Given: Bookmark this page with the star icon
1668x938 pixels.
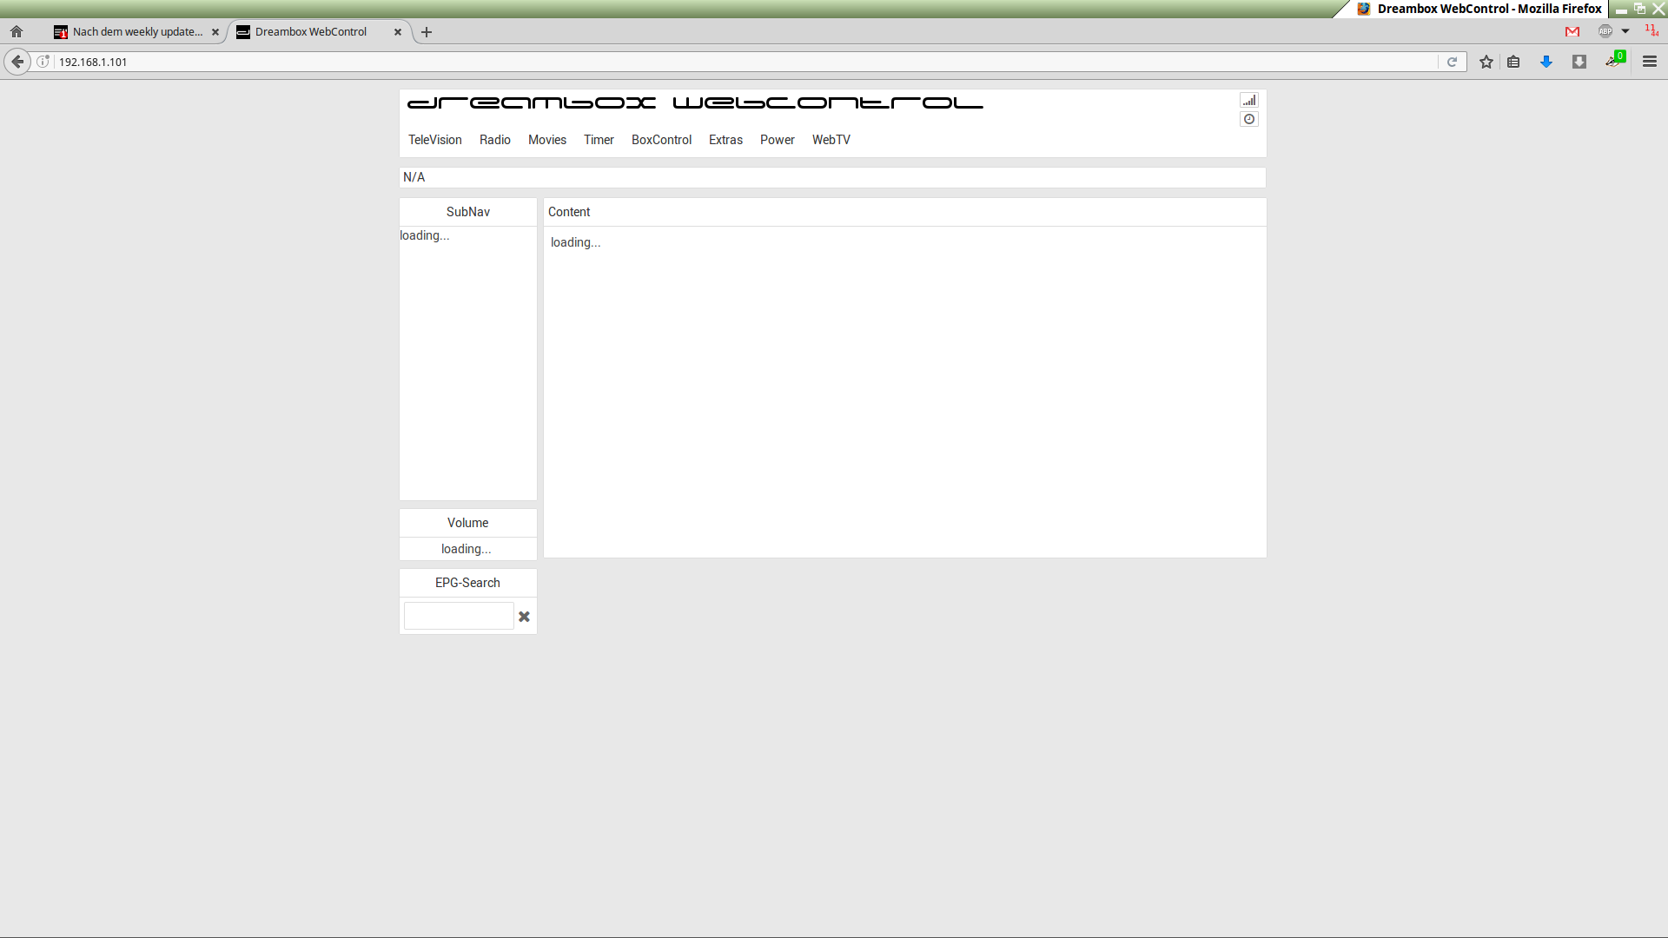Looking at the screenshot, I should [x=1486, y=62].
